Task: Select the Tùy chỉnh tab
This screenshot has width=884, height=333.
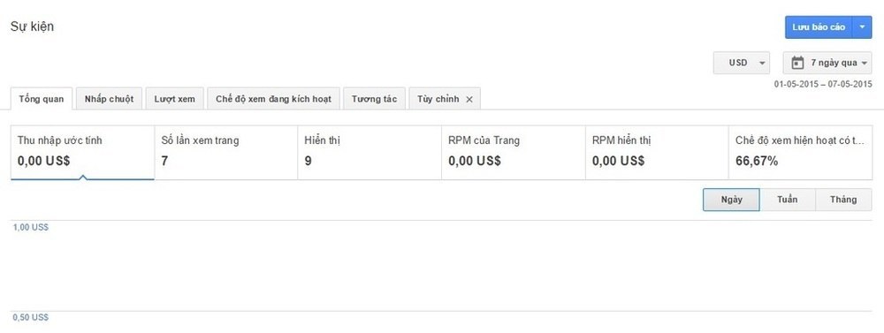Action: 438,99
